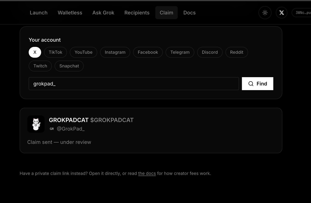Pick the Facebook platform chip
The image size is (311, 203).
[x=148, y=52]
